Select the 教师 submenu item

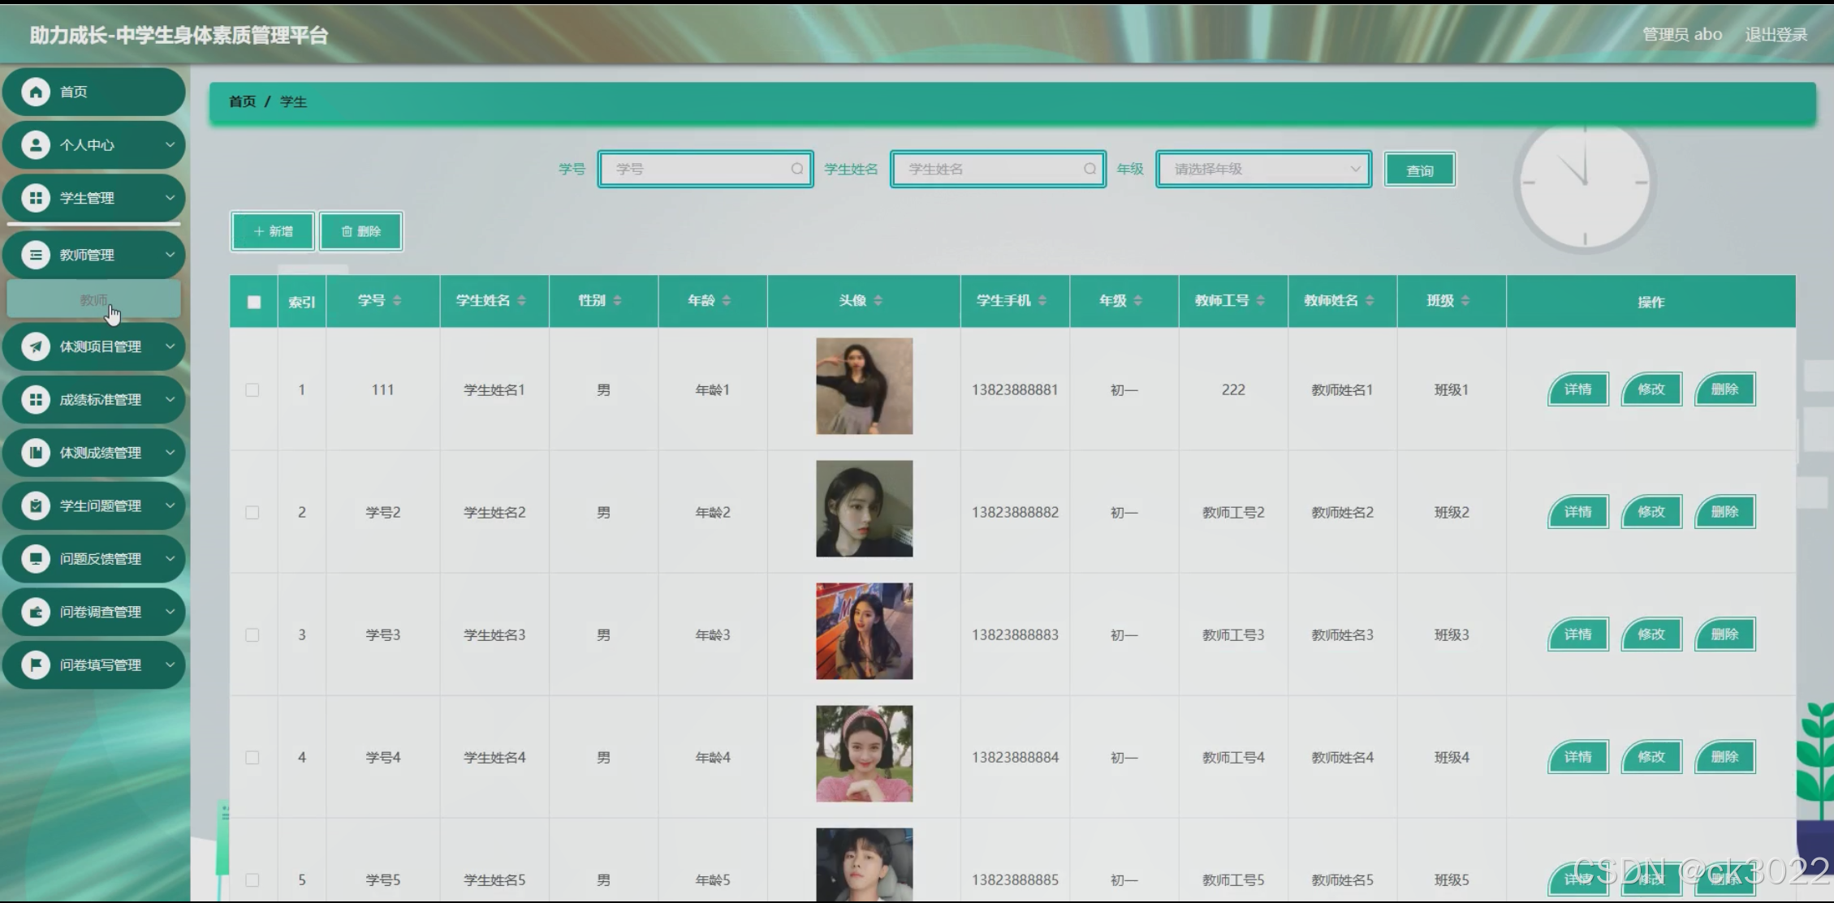click(93, 300)
